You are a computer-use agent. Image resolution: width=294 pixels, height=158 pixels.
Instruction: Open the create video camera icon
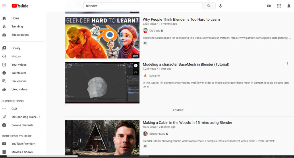click(269, 6)
